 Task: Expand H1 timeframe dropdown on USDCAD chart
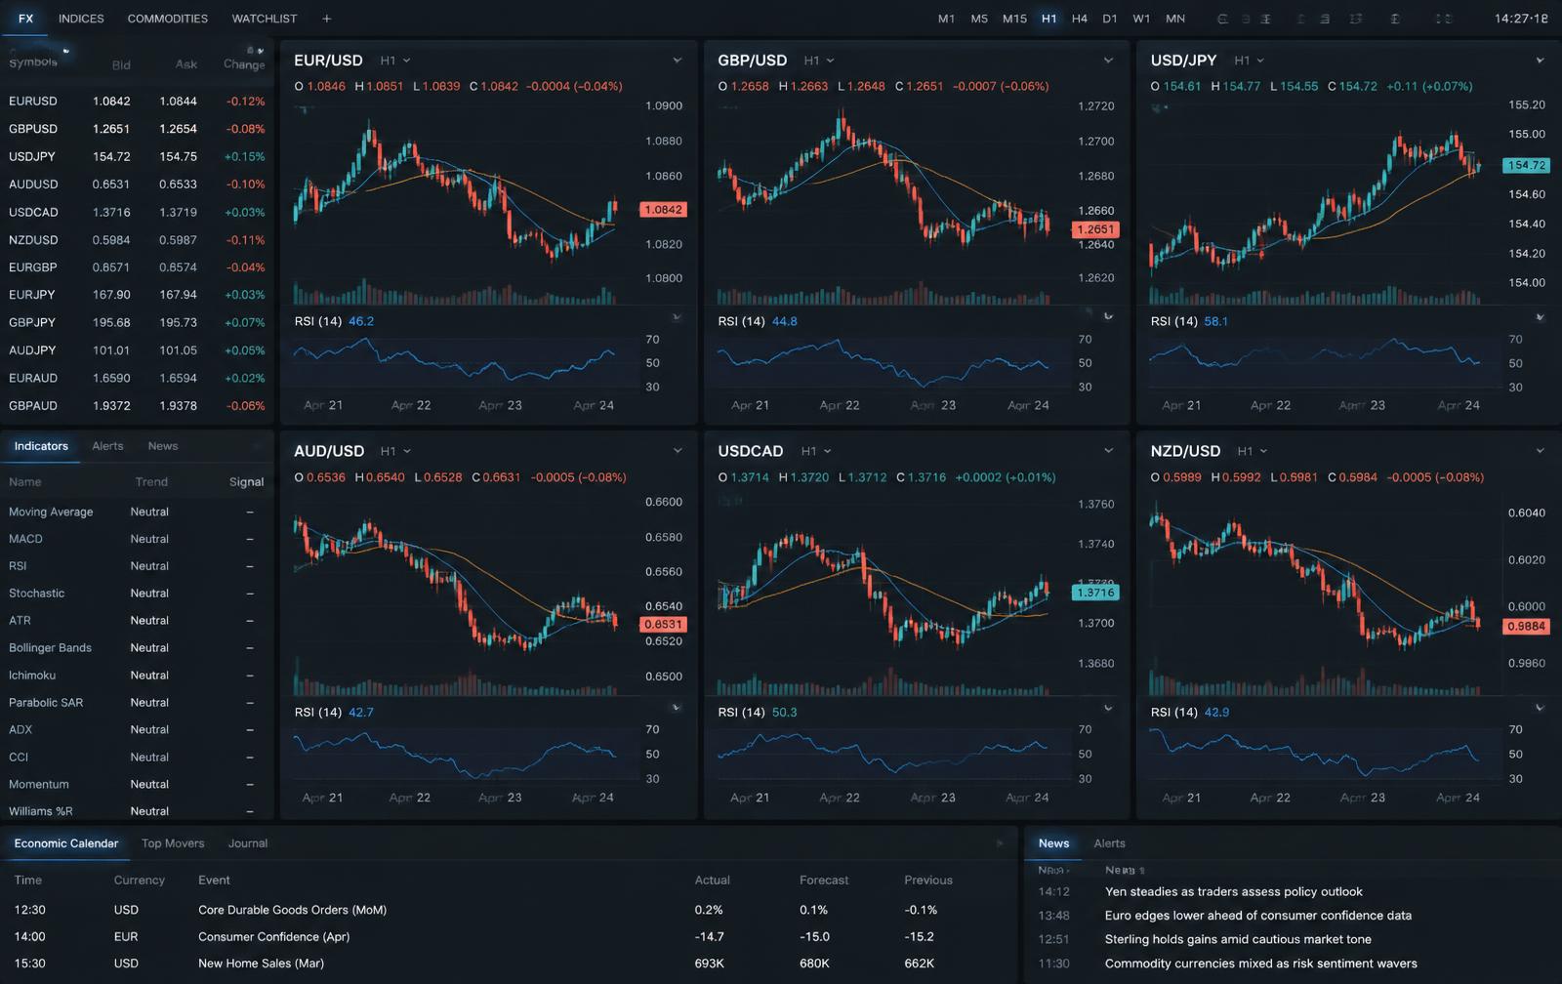pyautogui.click(x=816, y=451)
